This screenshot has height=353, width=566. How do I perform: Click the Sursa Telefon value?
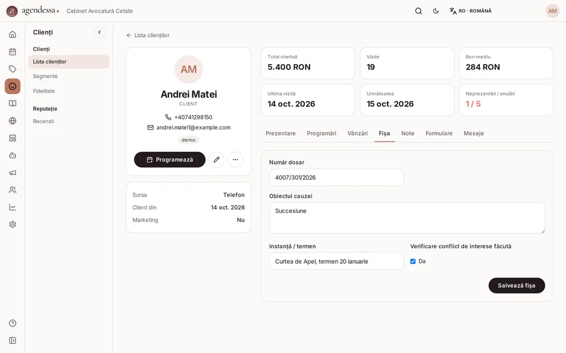234,195
